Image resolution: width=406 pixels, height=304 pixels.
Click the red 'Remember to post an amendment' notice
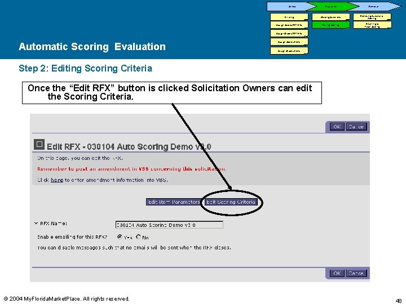[x=132, y=169]
